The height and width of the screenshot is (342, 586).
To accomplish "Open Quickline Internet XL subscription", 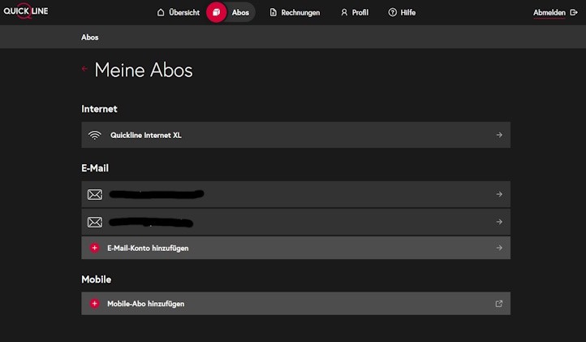I will (296, 135).
